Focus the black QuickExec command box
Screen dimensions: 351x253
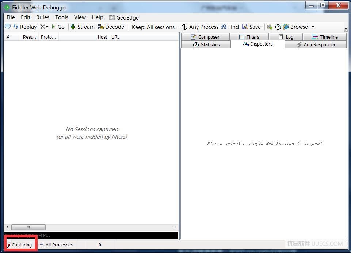(91, 236)
